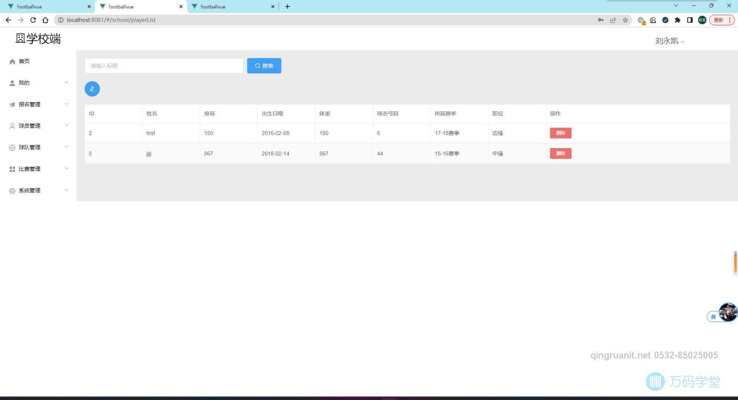The width and height of the screenshot is (738, 400).
Task: Click the paper plane icon for 报名管理
Action: [12, 105]
